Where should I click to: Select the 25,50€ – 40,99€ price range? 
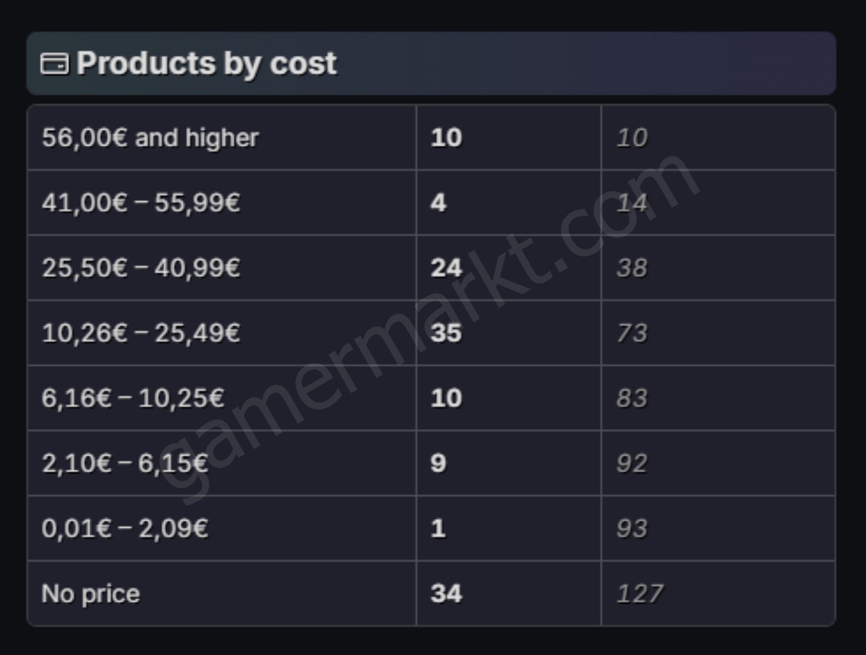click(141, 267)
